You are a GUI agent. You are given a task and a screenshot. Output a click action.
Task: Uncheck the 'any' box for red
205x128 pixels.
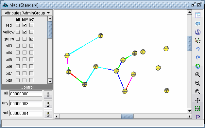(25, 25)
